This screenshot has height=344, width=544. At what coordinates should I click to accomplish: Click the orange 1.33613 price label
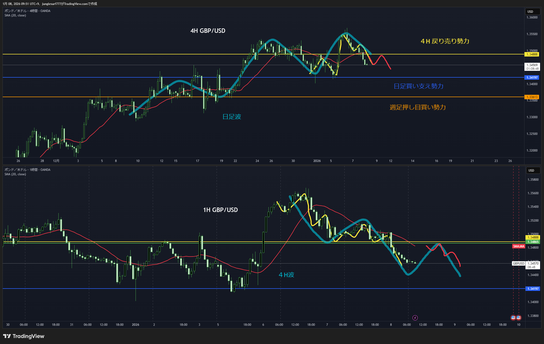click(532, 97)
